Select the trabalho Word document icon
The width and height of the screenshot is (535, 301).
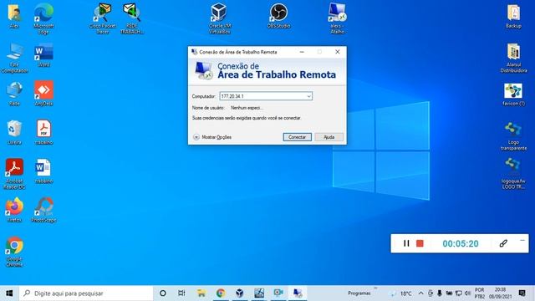[43, 171]
